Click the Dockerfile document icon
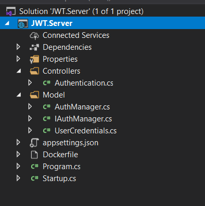Image resolution: width=205 pixels, height=206 pixels. click(x=34, y=155)
